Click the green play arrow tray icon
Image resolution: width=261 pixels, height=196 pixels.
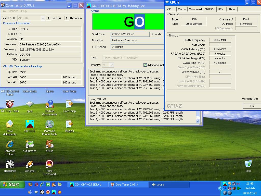(x=239, y=188)
